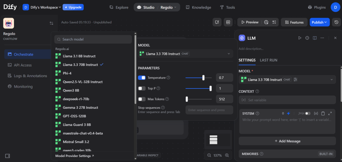Run this LLM step with play icon
342x162 pixels.
tap(300, 38)
